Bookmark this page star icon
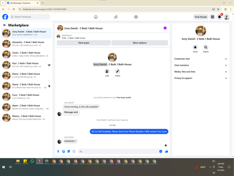234x176 pixels. pyautogui.click(x=218, y=9)
